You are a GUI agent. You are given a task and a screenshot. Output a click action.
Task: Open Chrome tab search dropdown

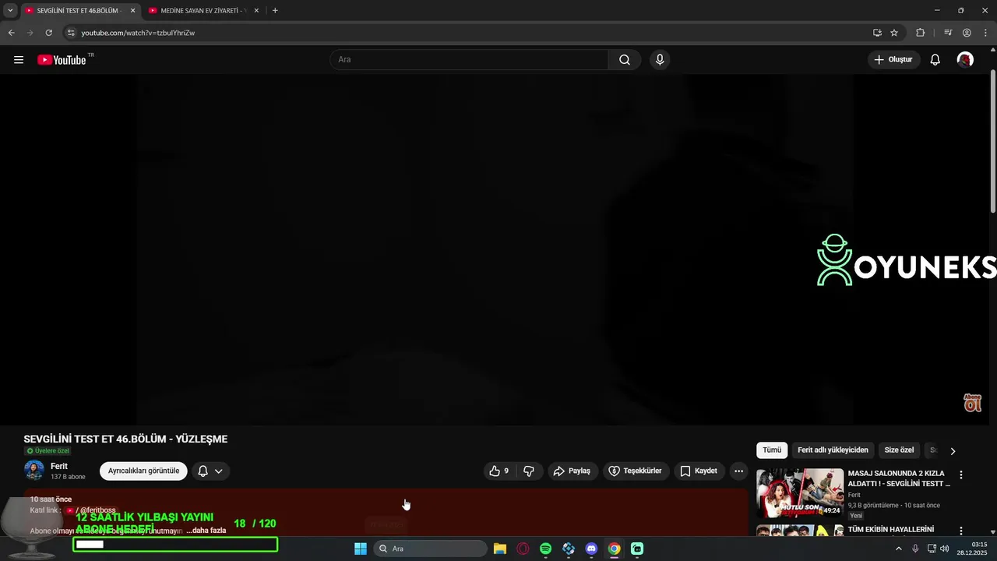pyautogui.click(x=10, y=10)
